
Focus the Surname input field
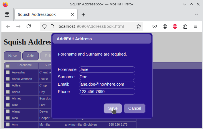point(107,77)
